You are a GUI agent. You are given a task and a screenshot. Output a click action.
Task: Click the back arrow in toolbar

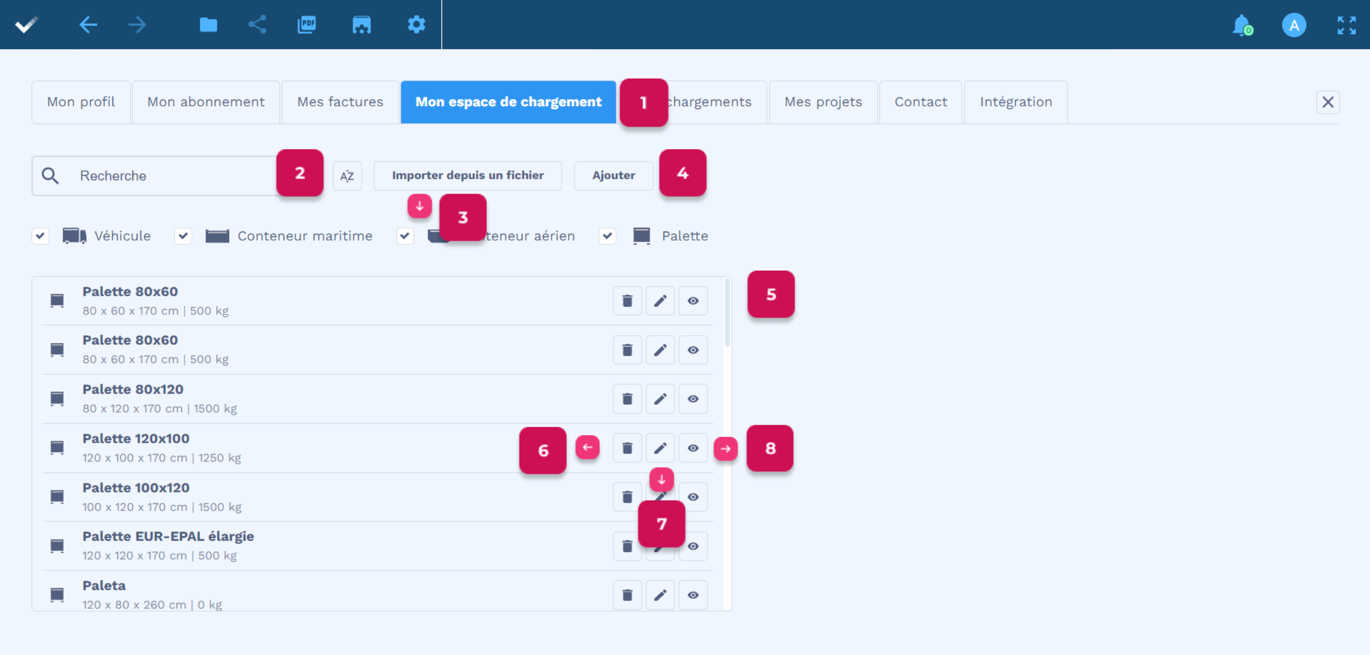click(88, 25)
